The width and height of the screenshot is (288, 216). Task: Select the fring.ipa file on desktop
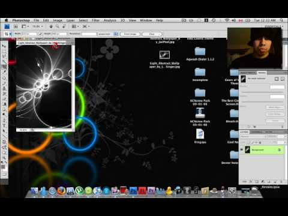point(200,136)
